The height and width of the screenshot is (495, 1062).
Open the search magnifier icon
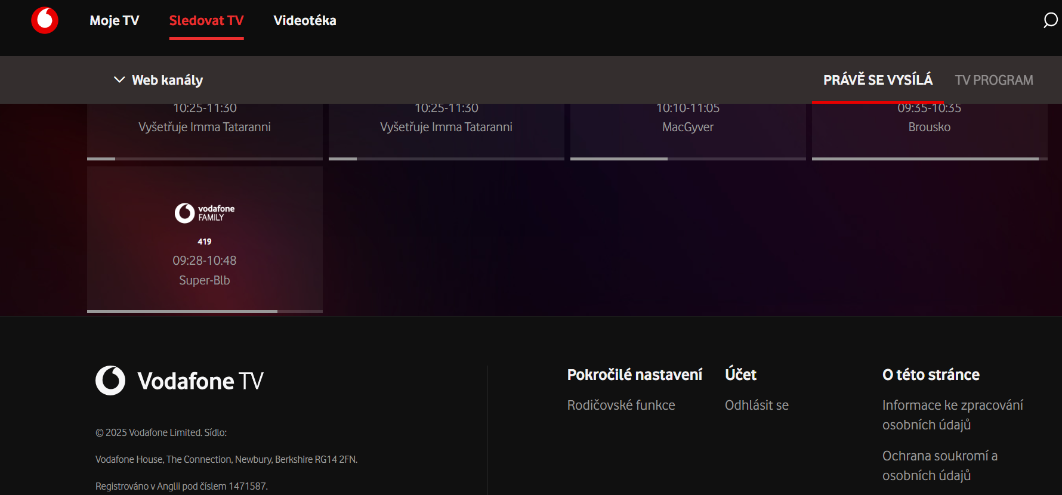click(x=1049, y=20)
